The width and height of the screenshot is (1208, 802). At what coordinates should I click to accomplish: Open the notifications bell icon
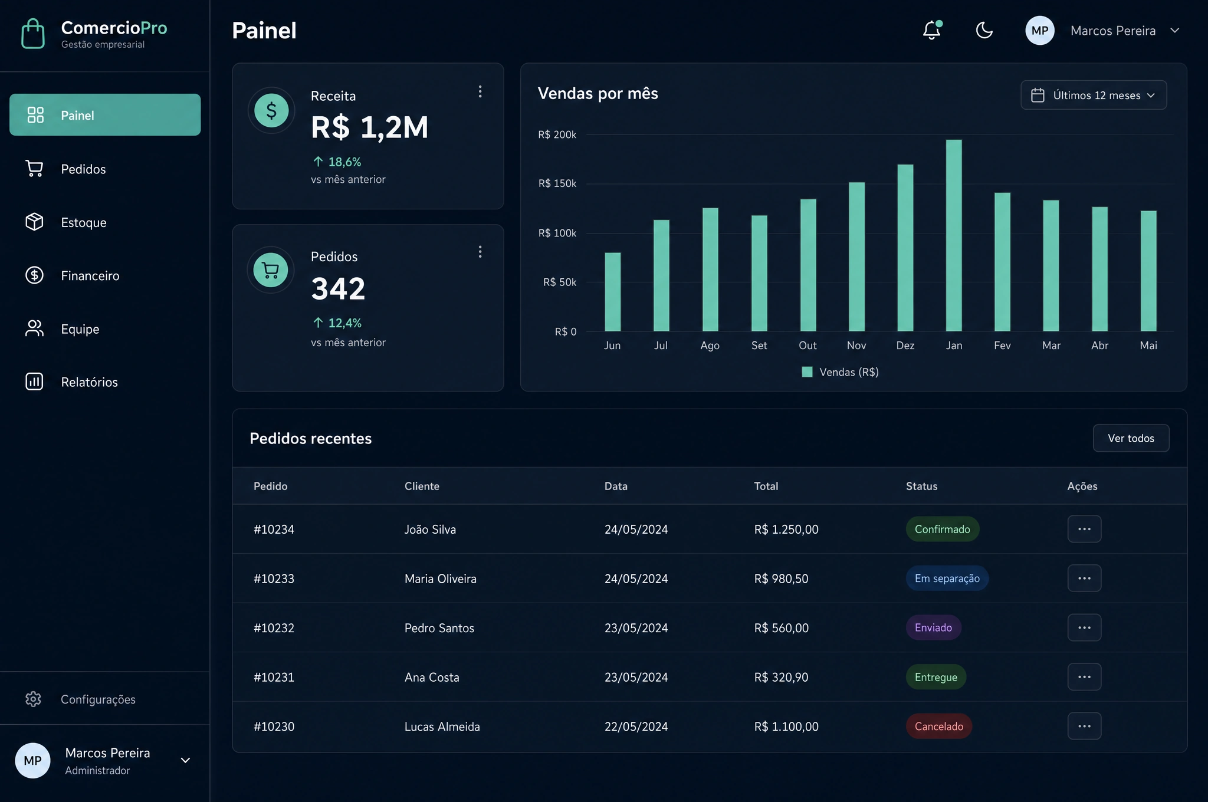pos(932,30)
